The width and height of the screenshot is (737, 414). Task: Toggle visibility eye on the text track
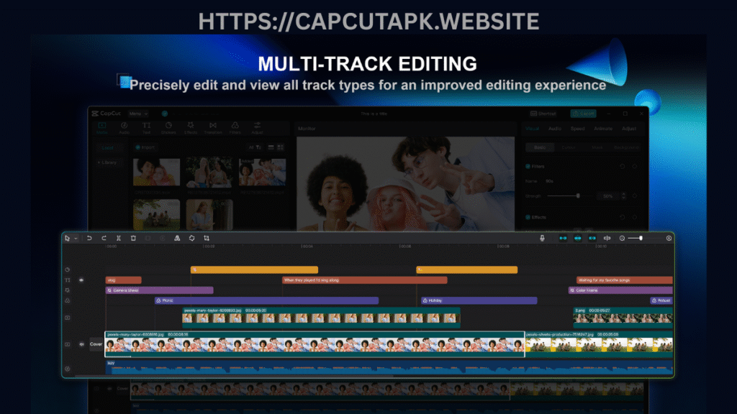pyautogui.click(x=81, y=280)
